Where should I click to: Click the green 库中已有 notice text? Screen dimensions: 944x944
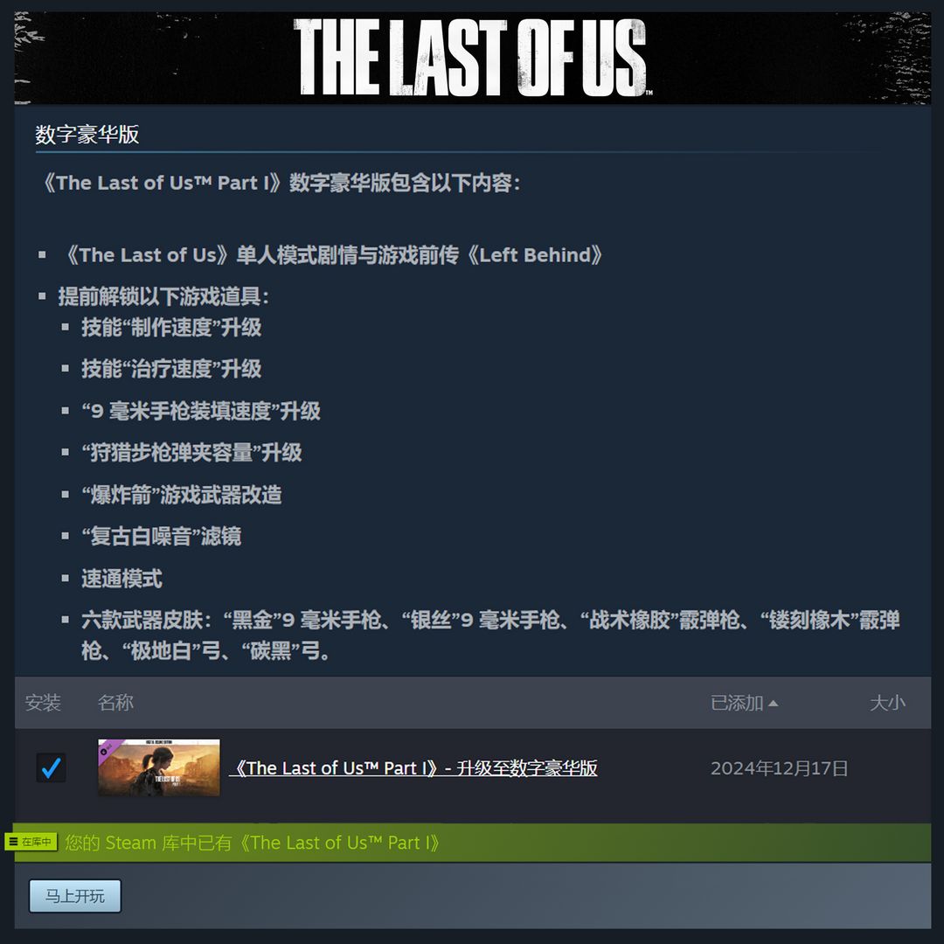[x=253, y=843]
